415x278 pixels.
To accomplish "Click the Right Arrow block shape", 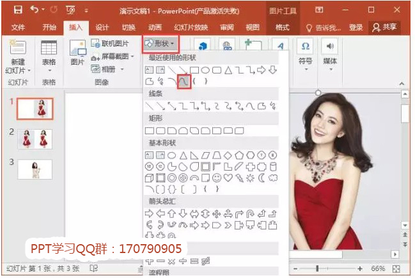I will [149, 213].
